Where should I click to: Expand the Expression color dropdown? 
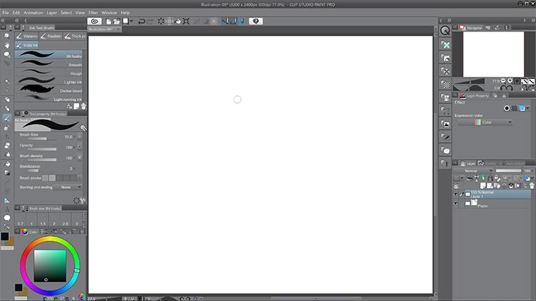pos(485,122)
